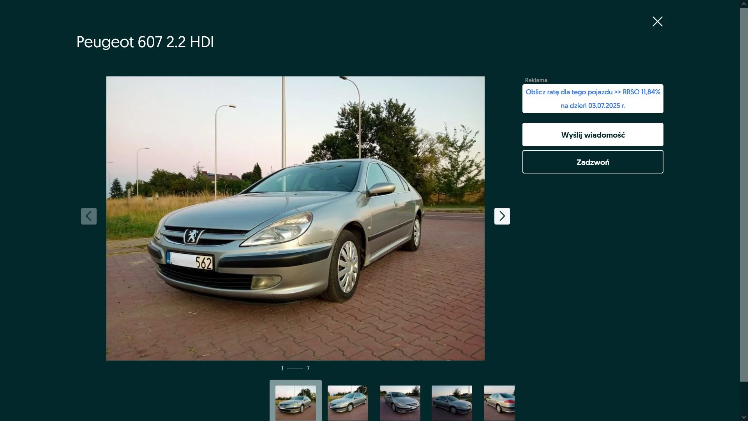
Task: Go to previous photo with left arrow
Action: [89, 216]
